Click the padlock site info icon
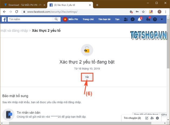170x125 pixels. tap(24, 12)
